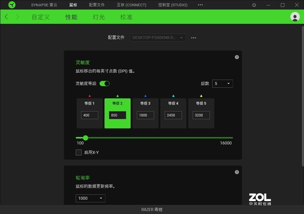
Task: Open the polling rate 1000 dropdown
Action: (x=90, y=198)
